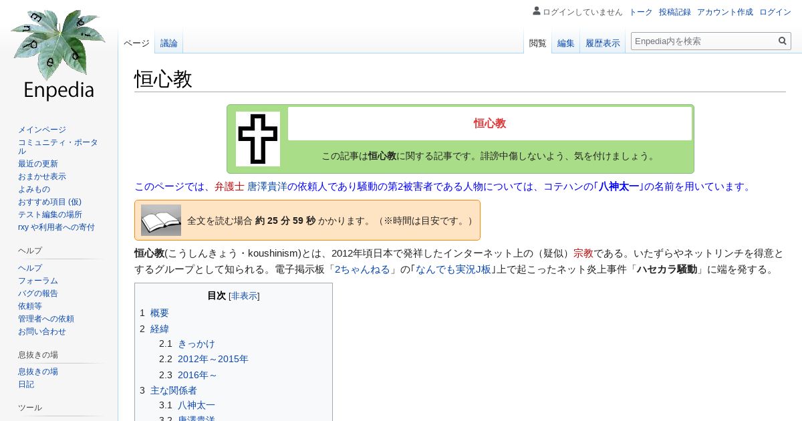Click the user silhouette icon
This screenshot has width=802, height=421.
tap(537, 11)
